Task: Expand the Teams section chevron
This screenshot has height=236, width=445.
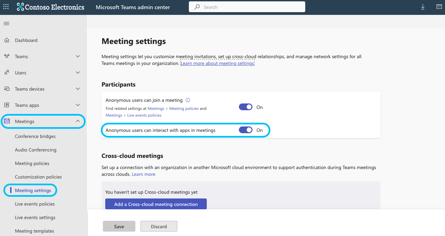Action: click(78, 56)
